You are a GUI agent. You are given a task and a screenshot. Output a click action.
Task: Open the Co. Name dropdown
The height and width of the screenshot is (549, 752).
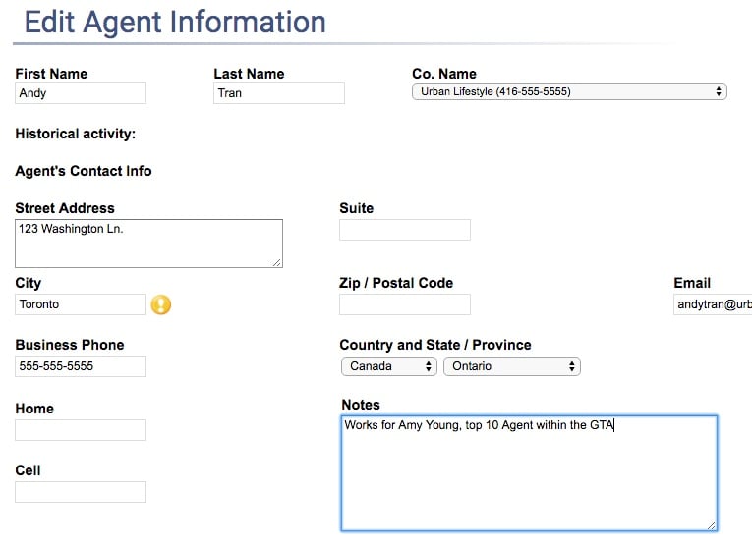(568, 92)
